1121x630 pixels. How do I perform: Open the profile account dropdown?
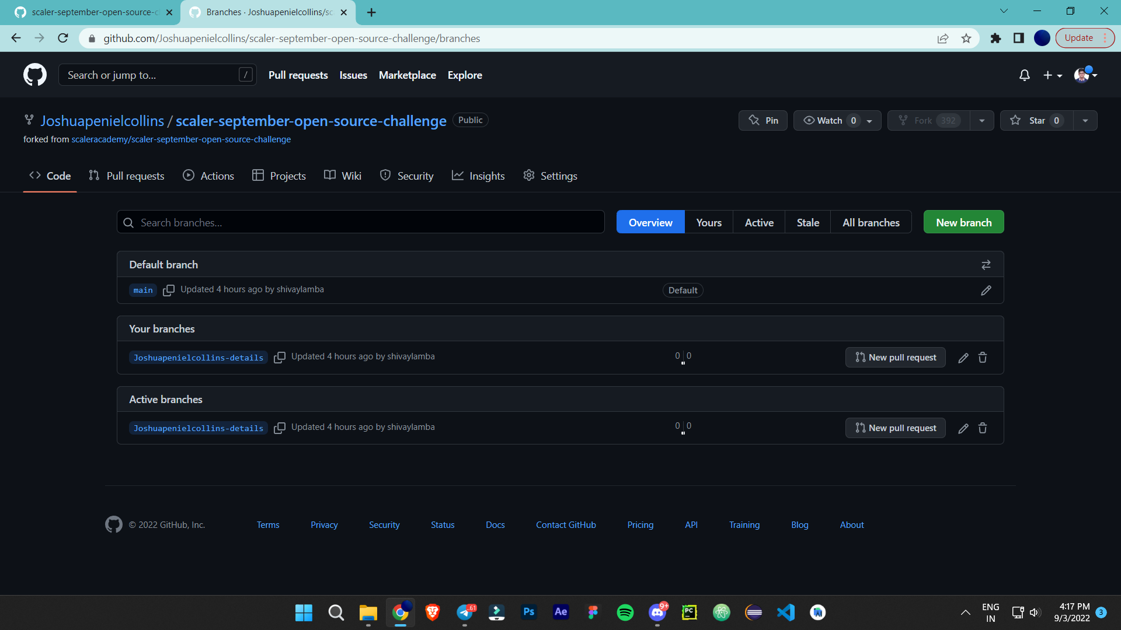click(1085, 75)
